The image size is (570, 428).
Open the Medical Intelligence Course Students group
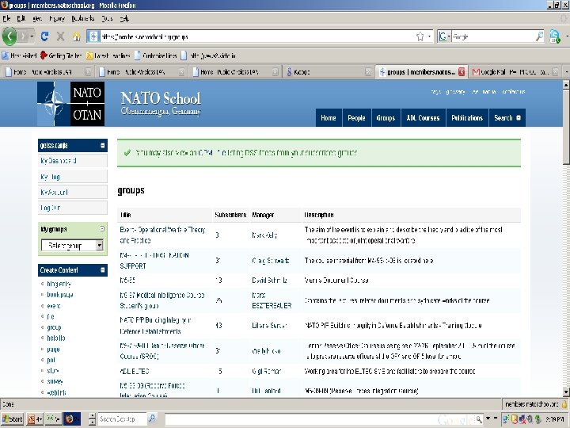pos(162,300)
